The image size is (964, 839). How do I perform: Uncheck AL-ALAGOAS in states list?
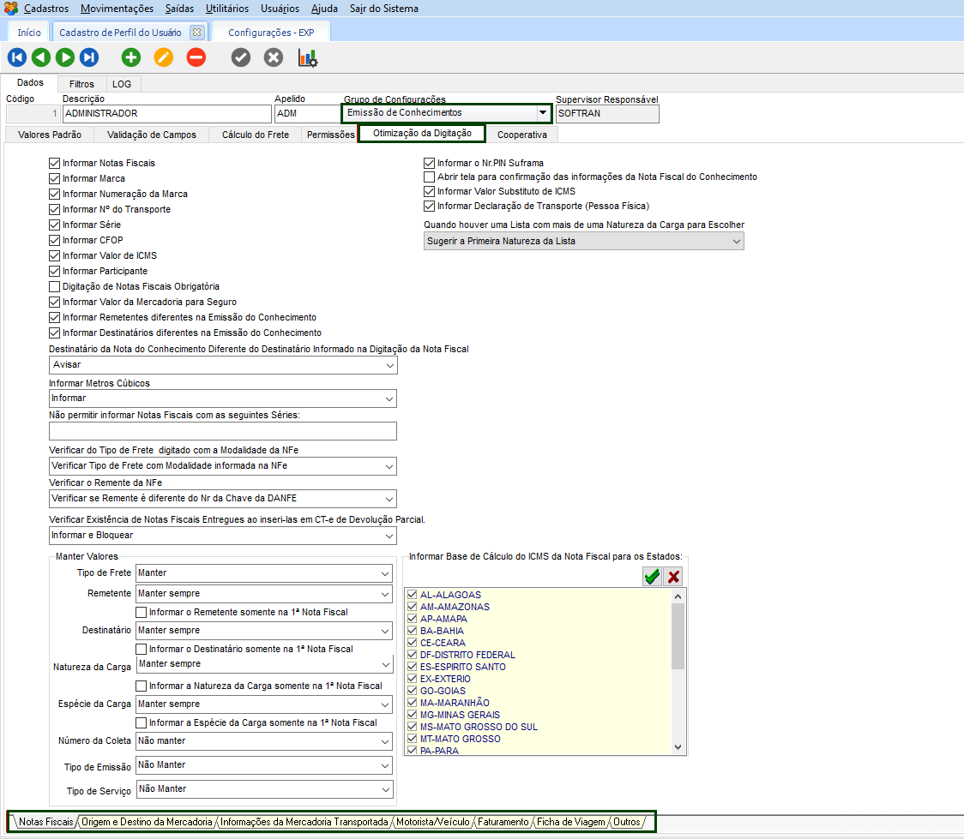[x=413, y=595]
